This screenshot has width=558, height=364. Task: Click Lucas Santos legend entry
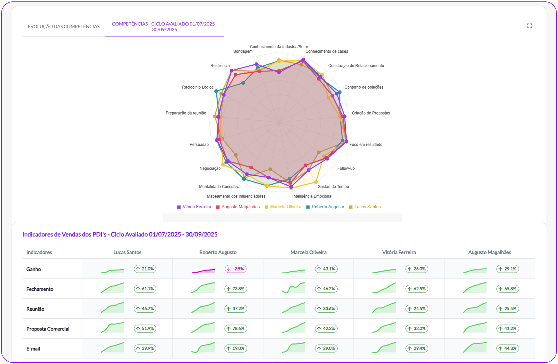click(367, 207)
